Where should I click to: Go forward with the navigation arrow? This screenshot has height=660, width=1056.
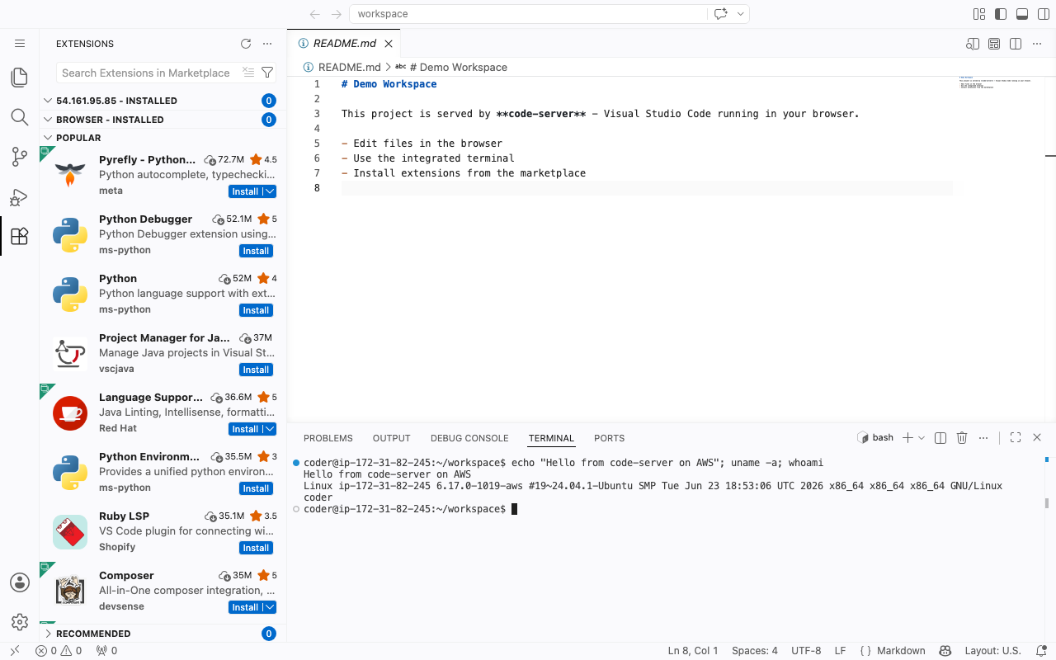coord(337,14)
